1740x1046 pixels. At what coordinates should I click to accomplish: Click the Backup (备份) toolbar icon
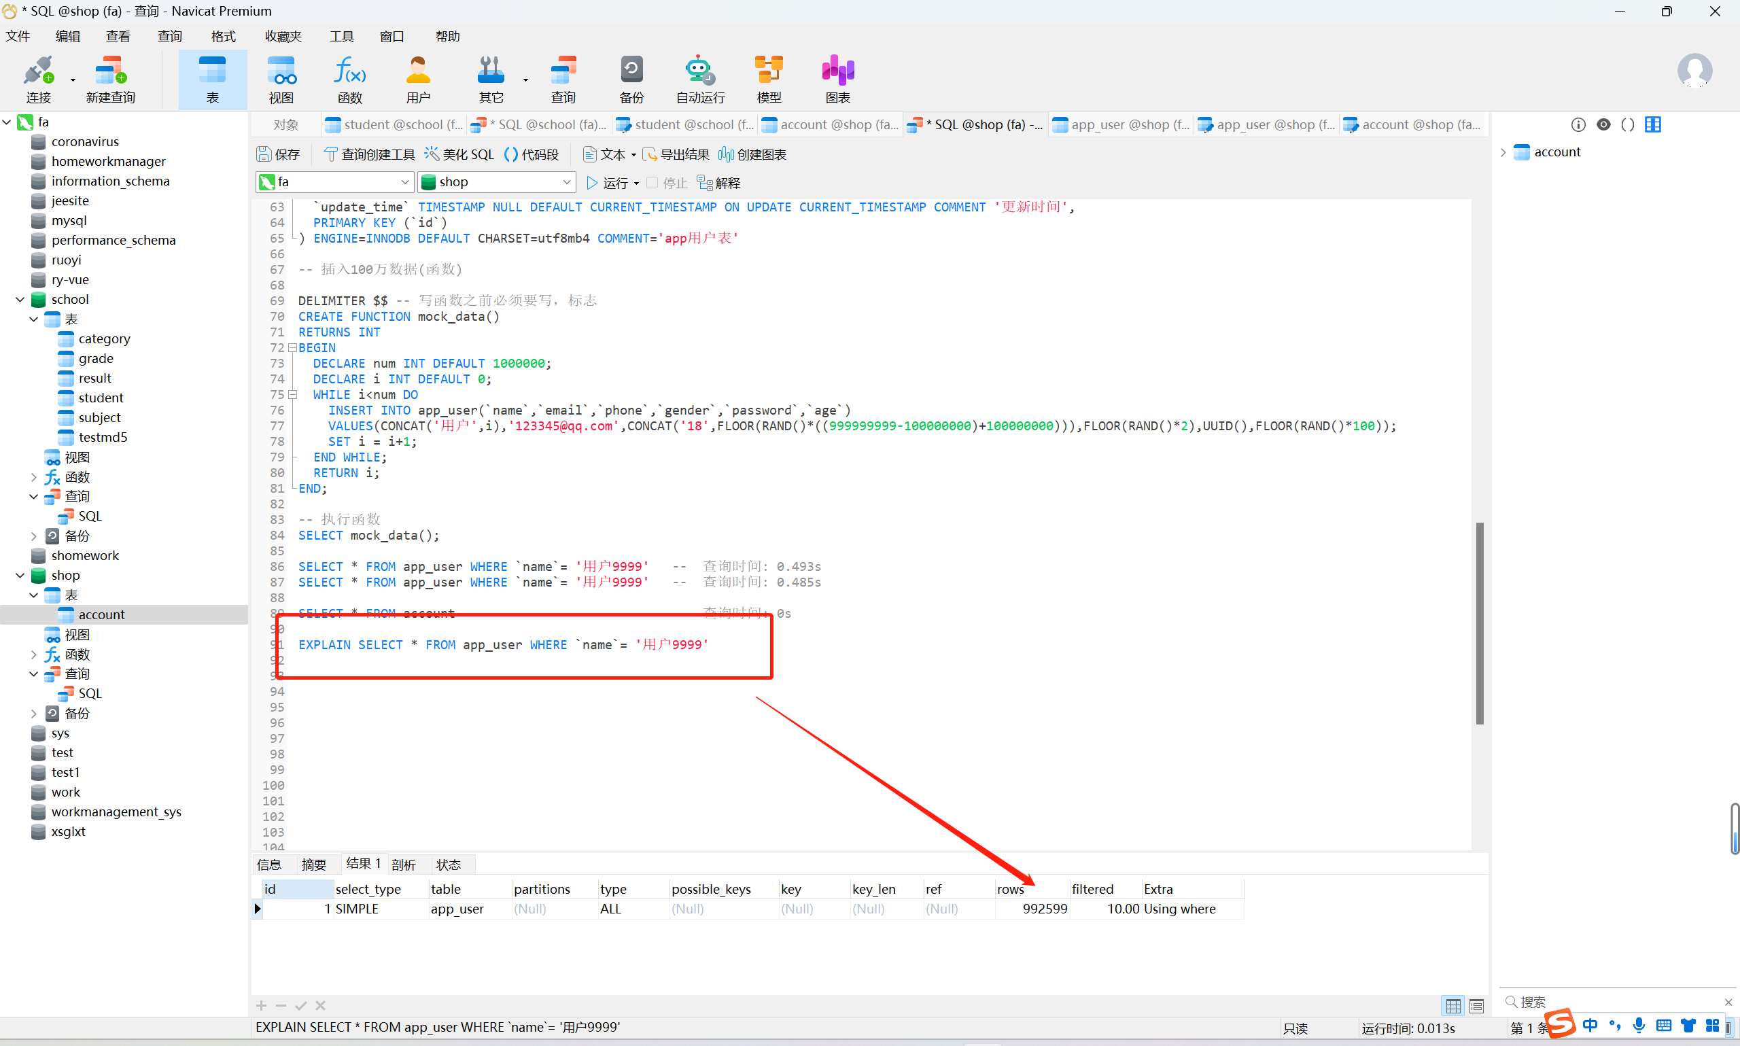pos(631,79)
